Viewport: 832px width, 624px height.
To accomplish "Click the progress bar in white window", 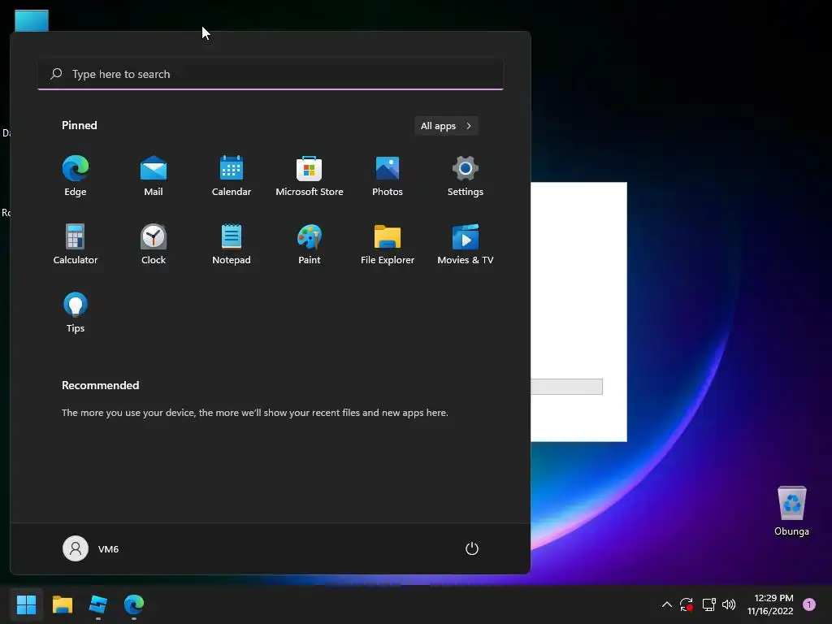I will click(566, 387).
